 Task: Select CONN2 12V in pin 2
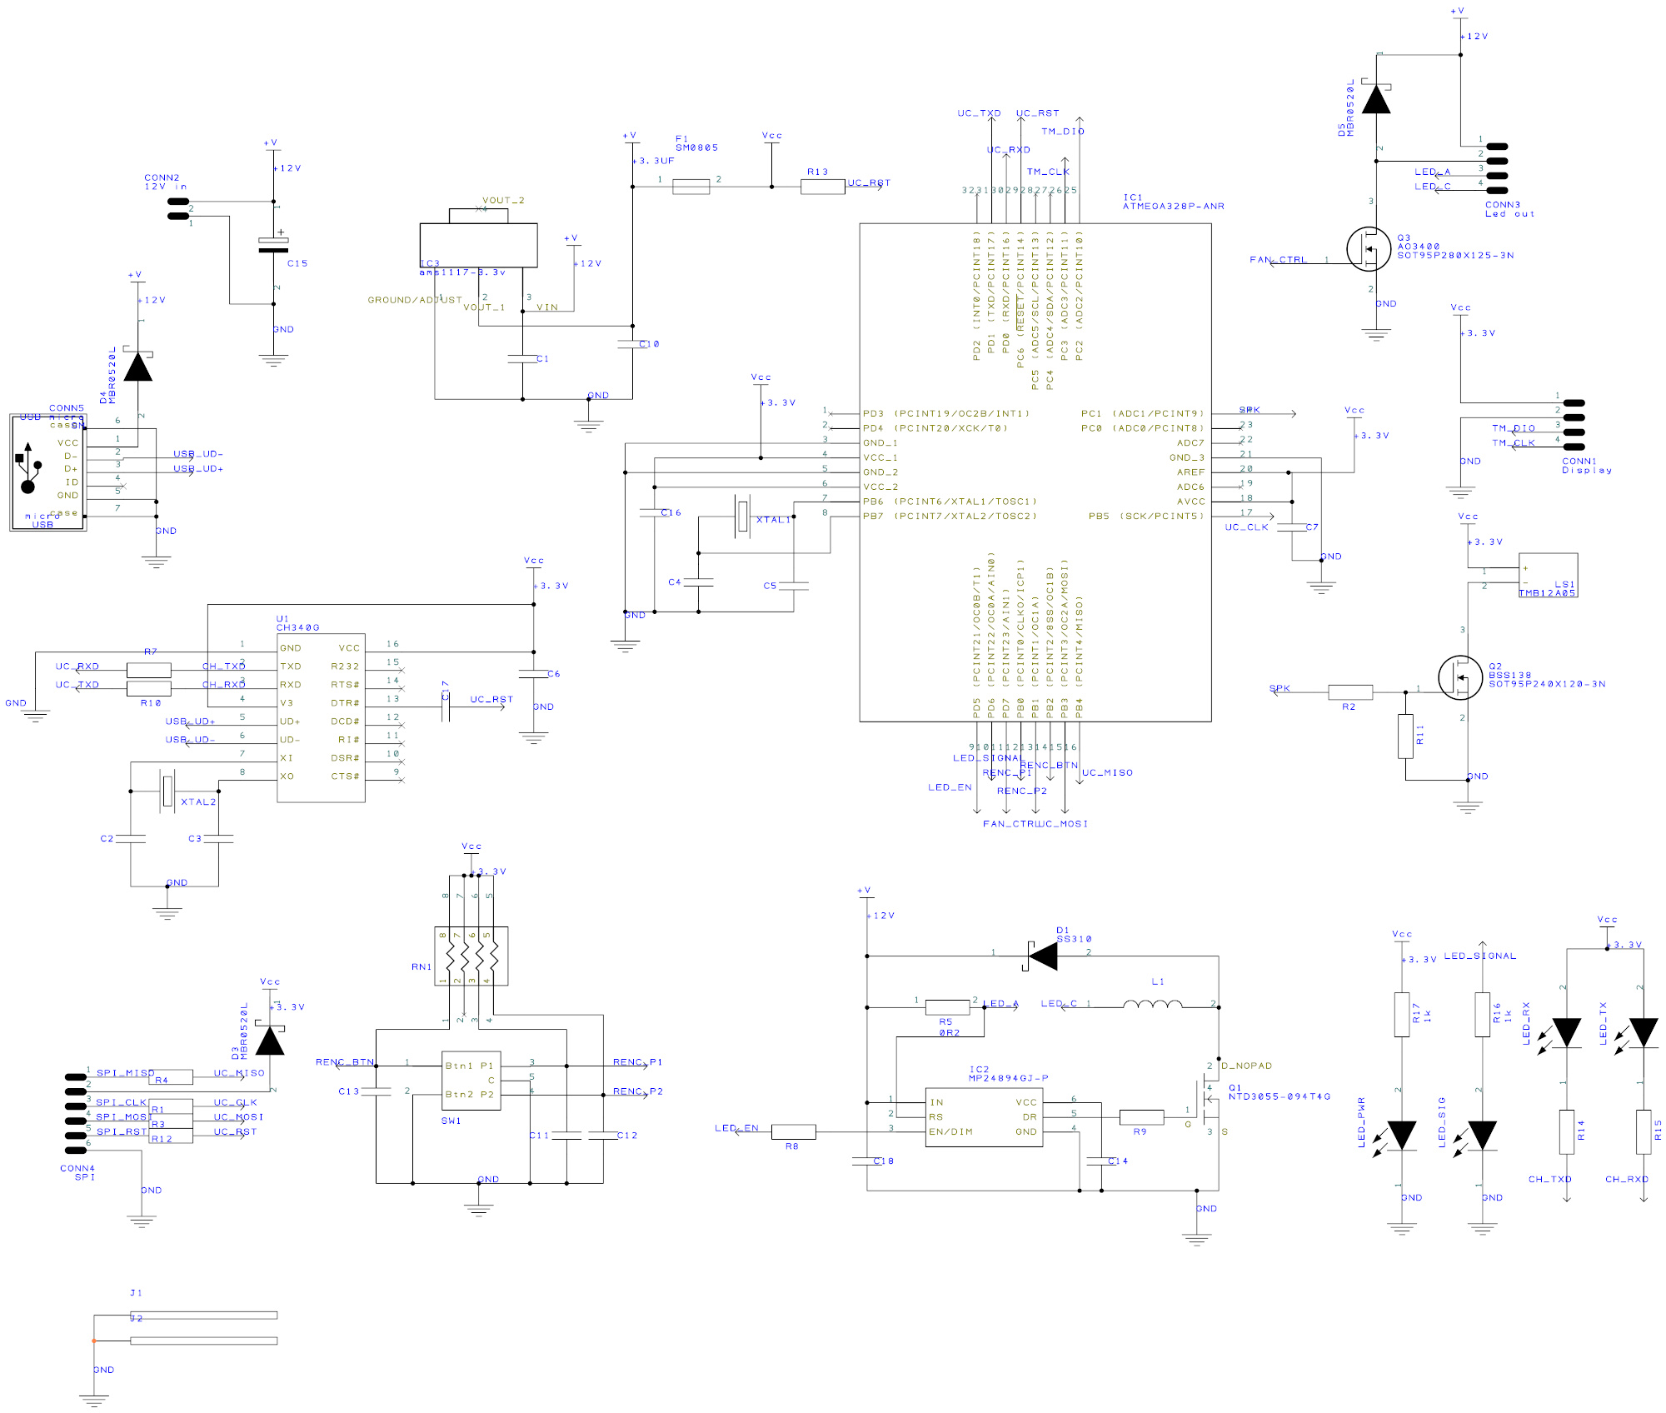point(178,202)
